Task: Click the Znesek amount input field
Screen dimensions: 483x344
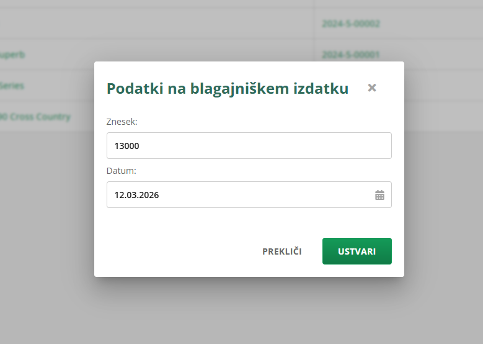Action: tap(249, 145)
